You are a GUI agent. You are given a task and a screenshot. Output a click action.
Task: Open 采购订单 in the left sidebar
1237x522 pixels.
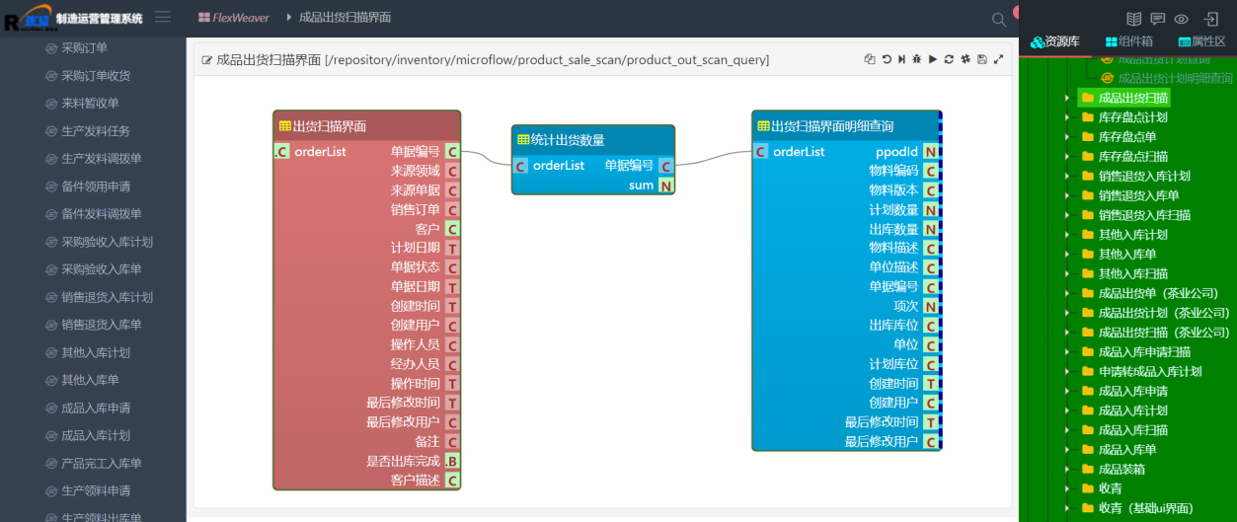click(84, 47)
